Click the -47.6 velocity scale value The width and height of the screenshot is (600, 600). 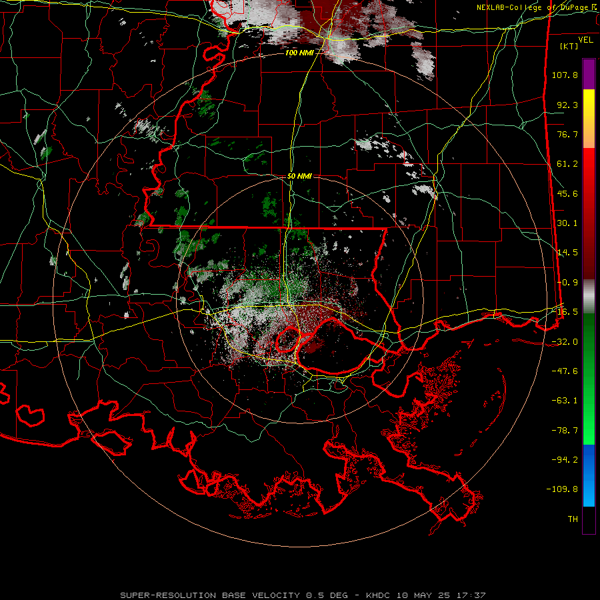pos(565,371)
